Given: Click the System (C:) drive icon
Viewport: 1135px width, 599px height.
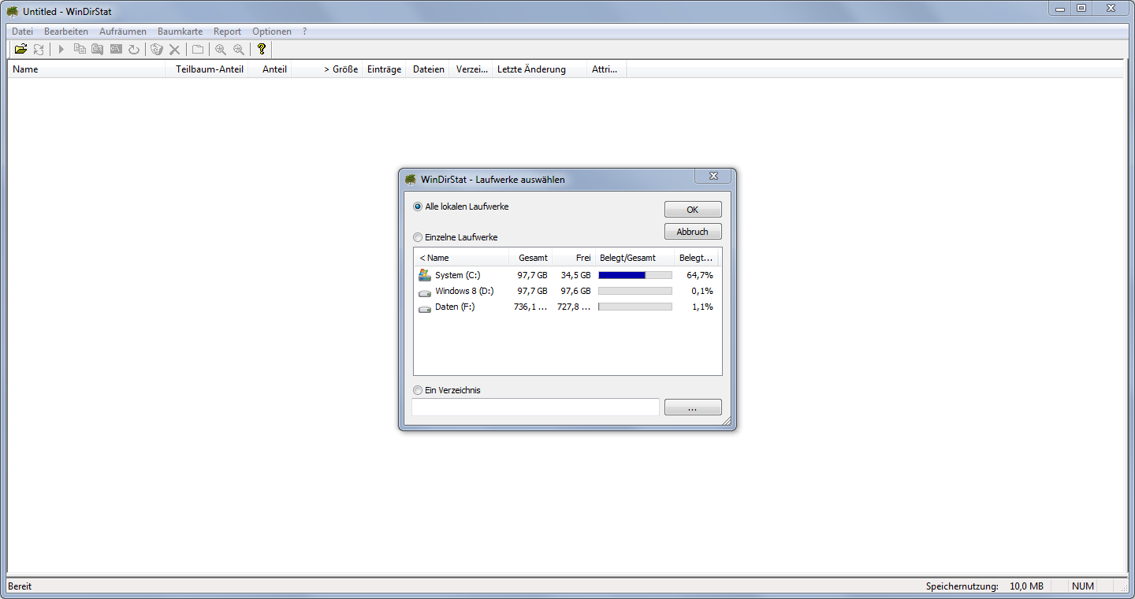Looking at the screenshot, I should (x=425, y=275).
